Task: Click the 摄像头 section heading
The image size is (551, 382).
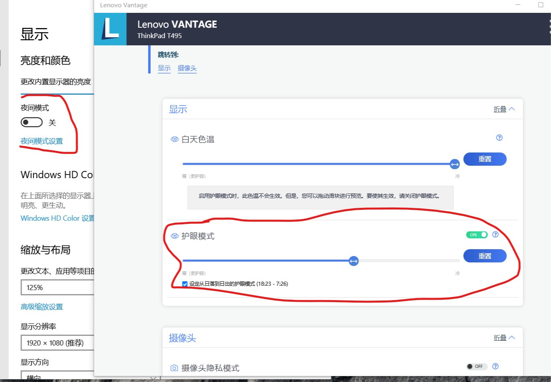Action: [x=182, y=338]
